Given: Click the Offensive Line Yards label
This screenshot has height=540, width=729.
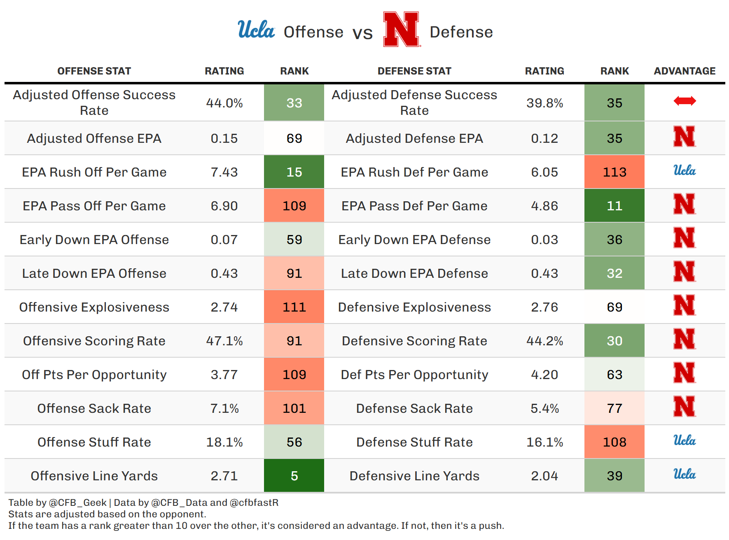Looking at the screenshot, I should [94, 476].
